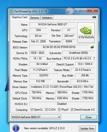Screen dimensions: 107x132
Task: Switch to the Sensors tab
Action: pos(35,18)
